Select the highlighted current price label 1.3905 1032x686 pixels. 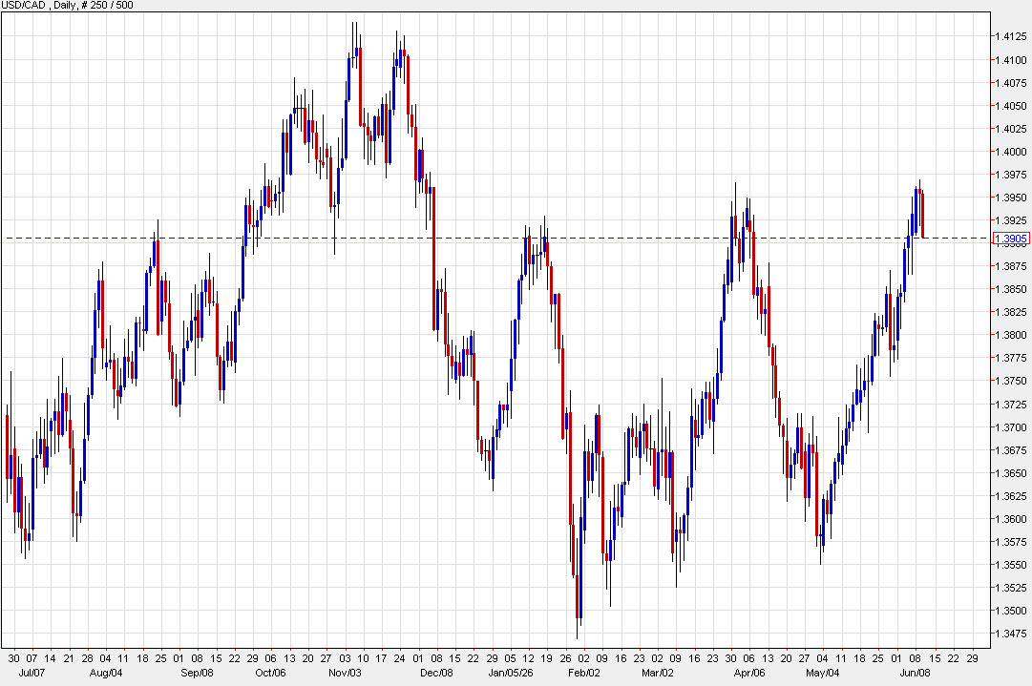tap(1011, 239)
